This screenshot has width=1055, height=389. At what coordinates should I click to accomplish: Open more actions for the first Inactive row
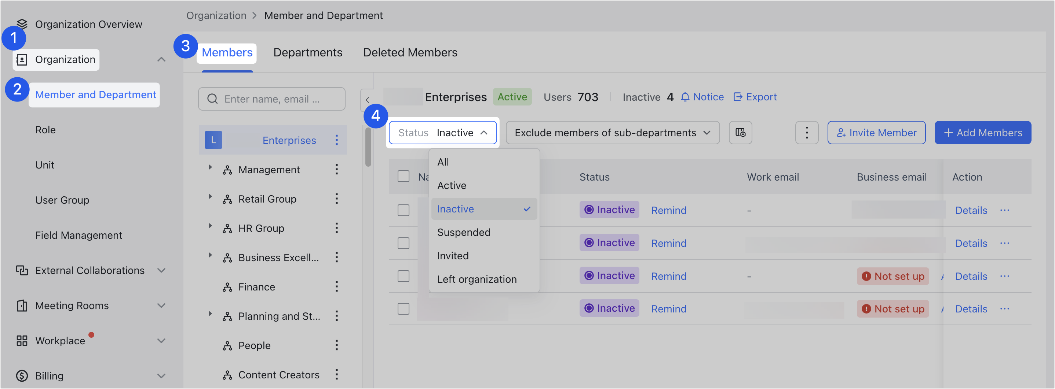click(1004, 210)
